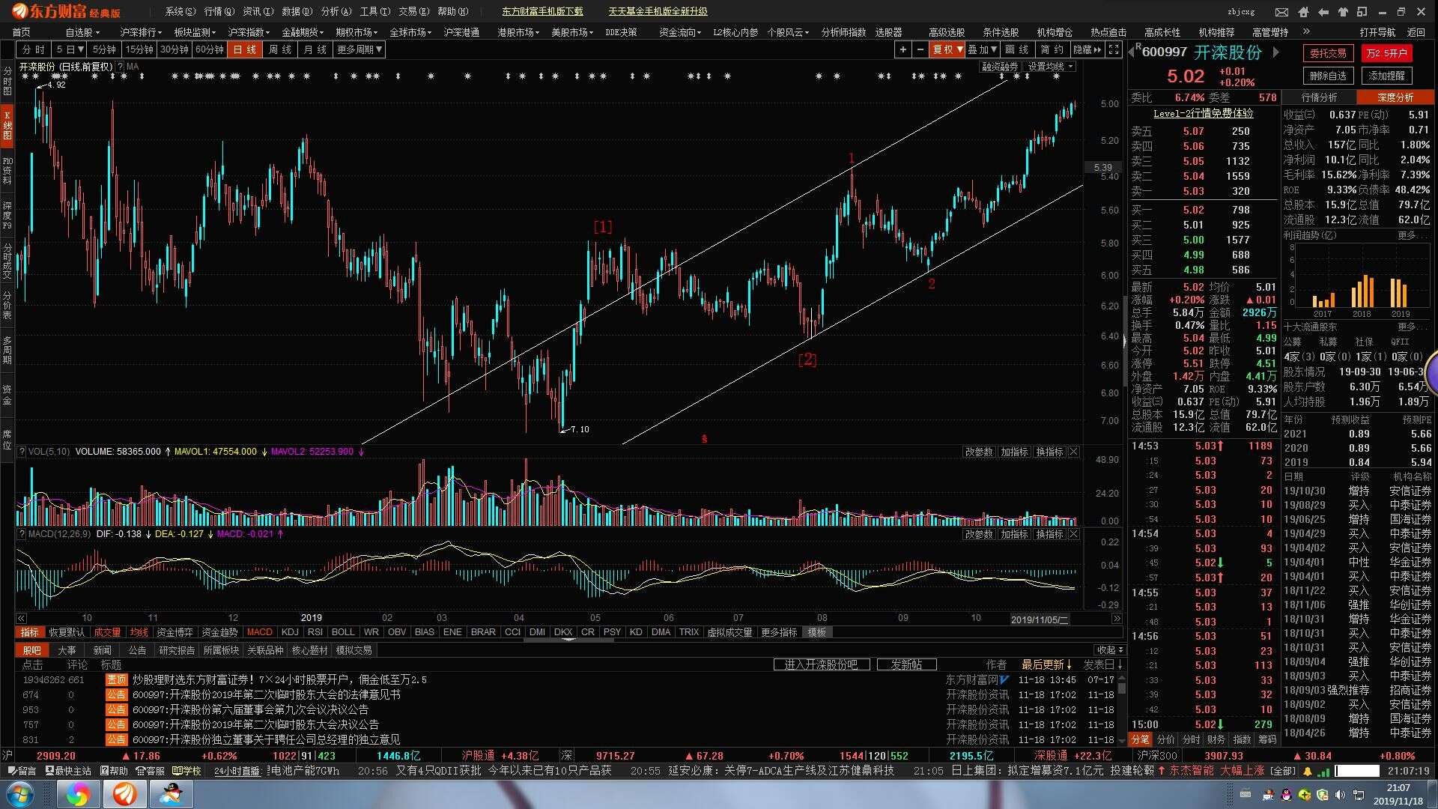Switch to 新闻 tab
Screen dimensions: 1438x809
(102, 650)
